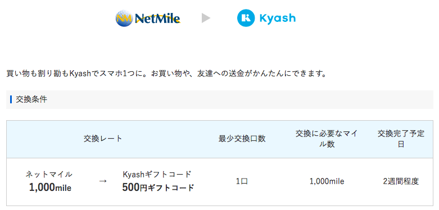Click the gray arrow between logos
Viewport: 439px width, 210px height.
[x=206, y=18]
